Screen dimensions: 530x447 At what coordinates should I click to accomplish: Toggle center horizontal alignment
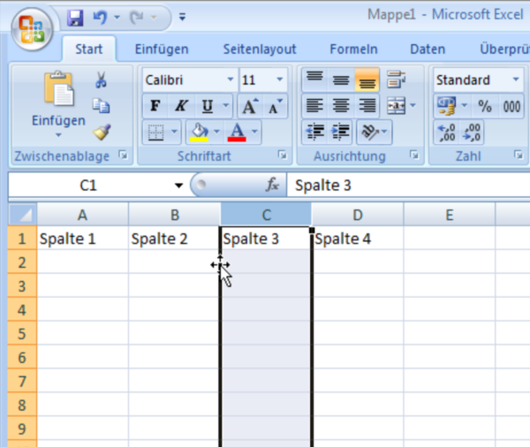pos(340,106)
